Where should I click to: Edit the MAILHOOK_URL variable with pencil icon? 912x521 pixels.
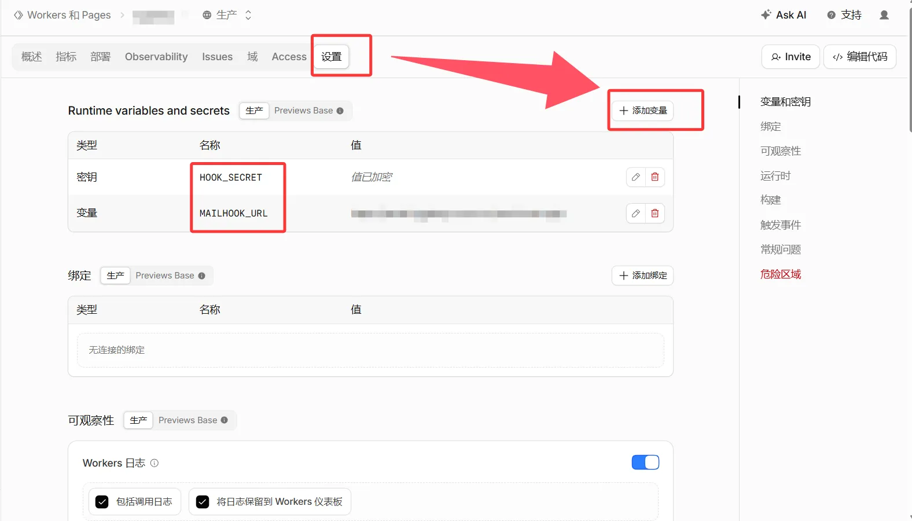(x=635, y=214)
